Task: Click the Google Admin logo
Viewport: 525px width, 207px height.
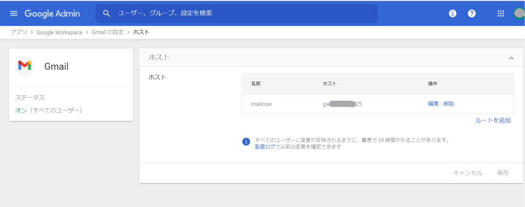Action: (x=52, y=14)
